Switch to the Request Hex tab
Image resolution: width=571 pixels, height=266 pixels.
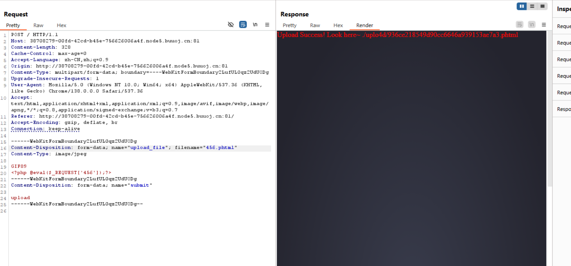61,25
